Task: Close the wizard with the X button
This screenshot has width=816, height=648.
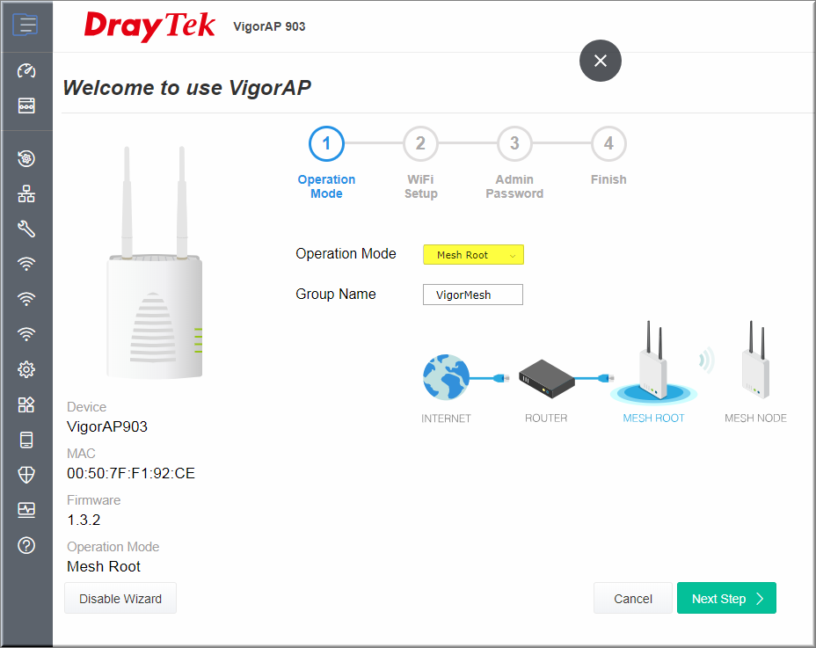Action: (x=600, y=61)
